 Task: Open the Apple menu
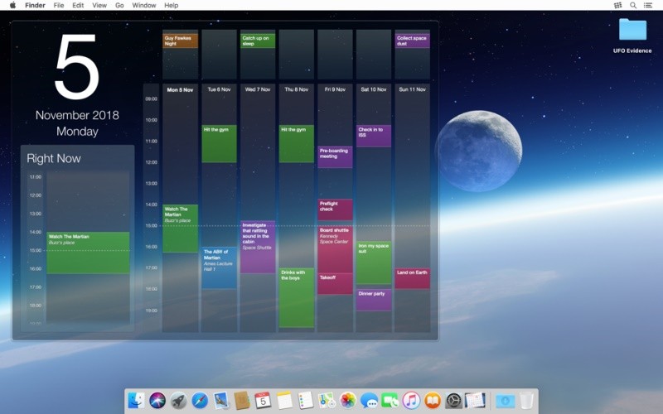pyautogui.click(x=12, y=5)
